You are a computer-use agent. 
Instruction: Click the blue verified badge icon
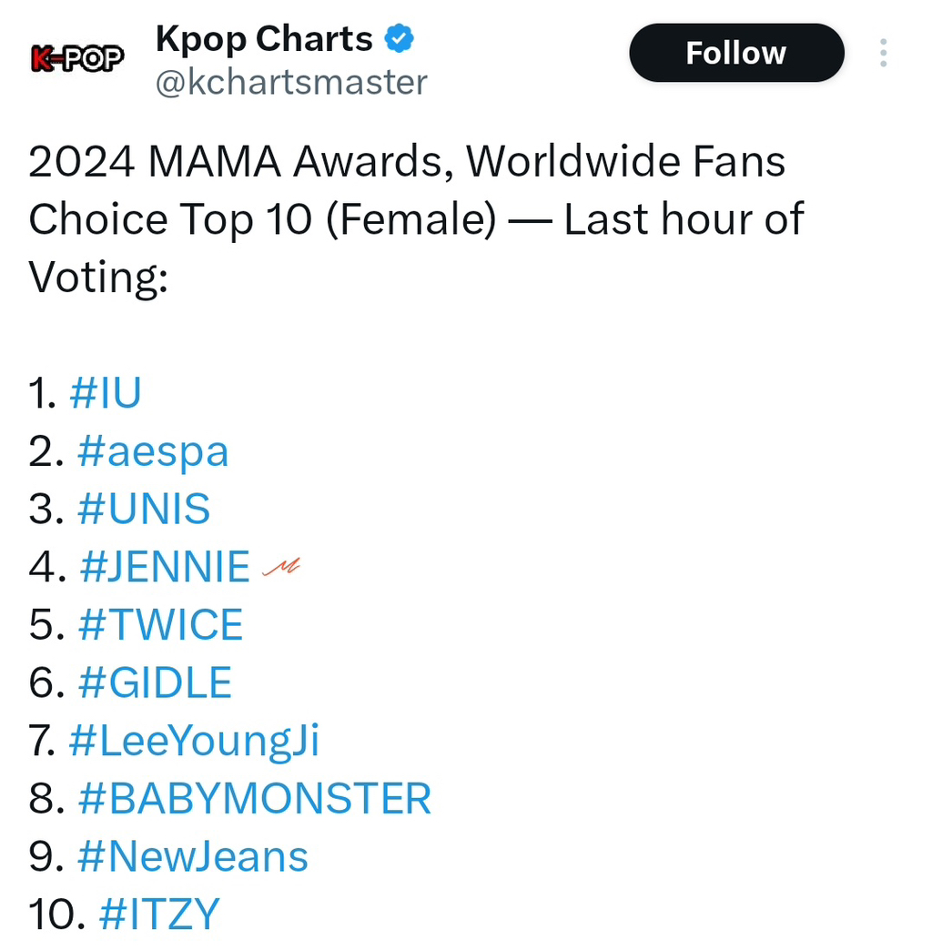pyautogui.click(x=399, y=39)
